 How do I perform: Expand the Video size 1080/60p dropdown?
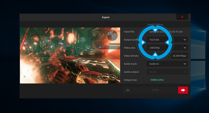(x=167, y=48)
